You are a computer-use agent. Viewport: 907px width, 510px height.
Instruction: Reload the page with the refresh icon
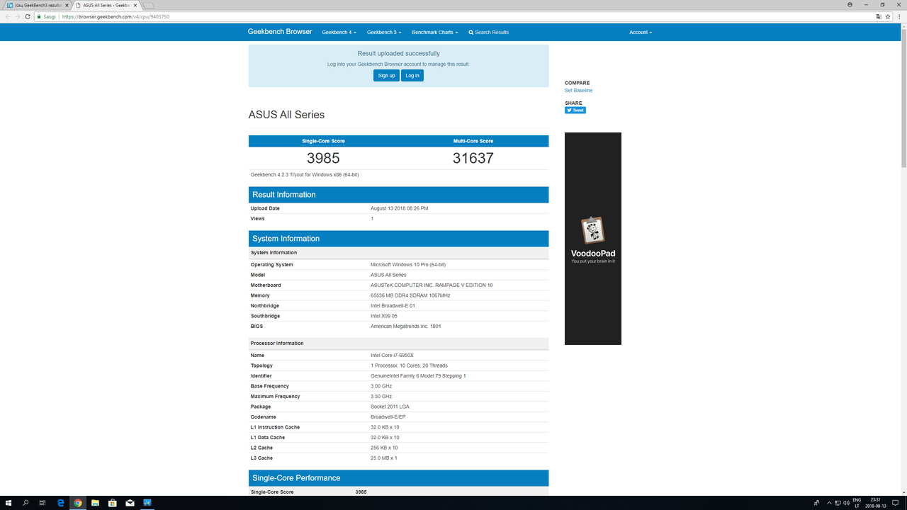28,16
